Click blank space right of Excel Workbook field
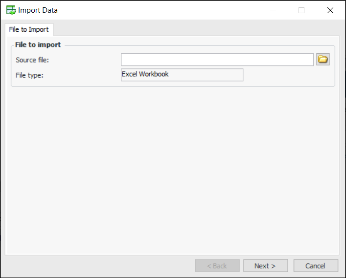 click(289, 75)
